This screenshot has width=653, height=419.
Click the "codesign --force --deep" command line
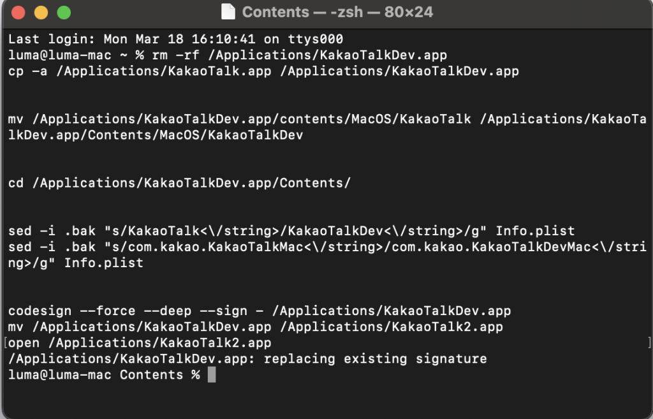point(260,311)
